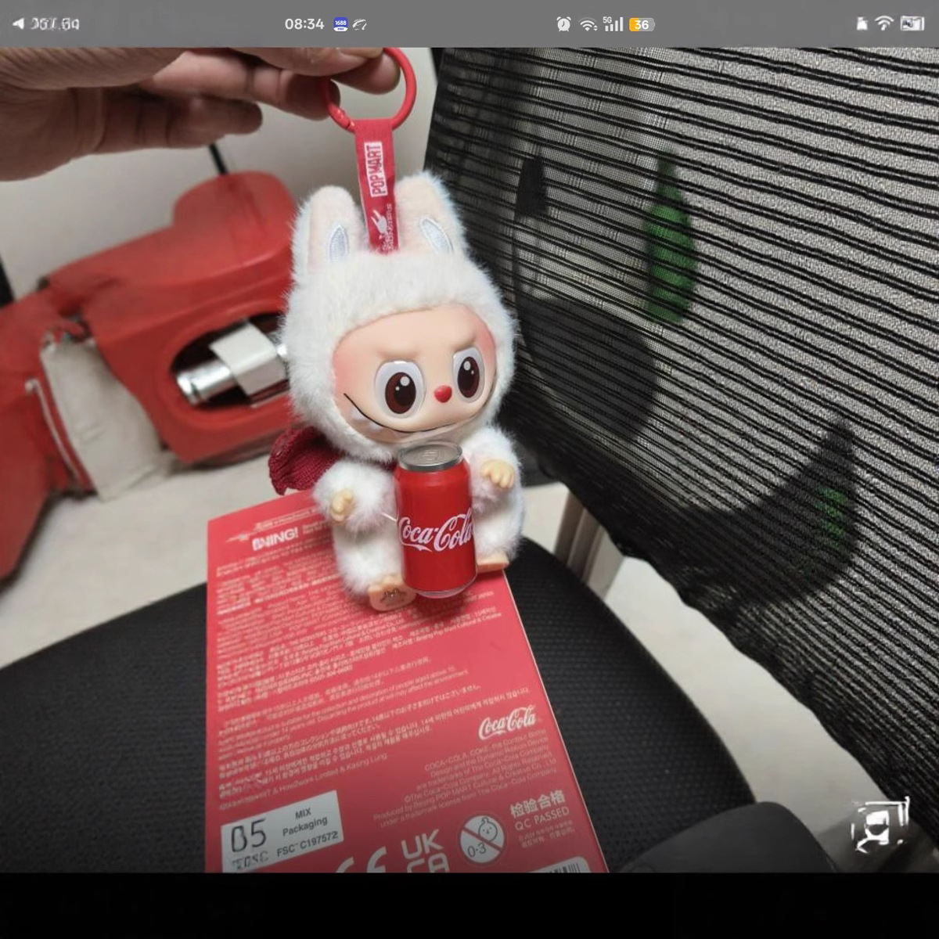939x939 pixels.
Task: Tap the 08:34 clock in status bar
Action: click(x=304, y=24)
